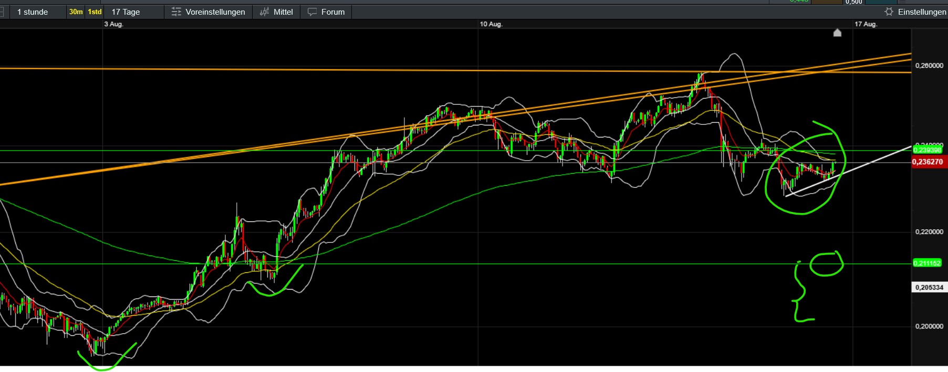
Task: Open the Forum chat panel
Action: pos(326,12)
